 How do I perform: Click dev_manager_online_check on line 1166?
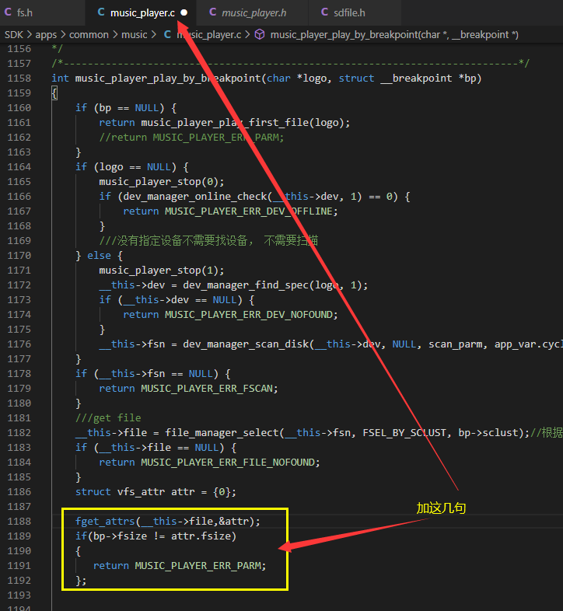pyautogui.click(x=194, y=197)
